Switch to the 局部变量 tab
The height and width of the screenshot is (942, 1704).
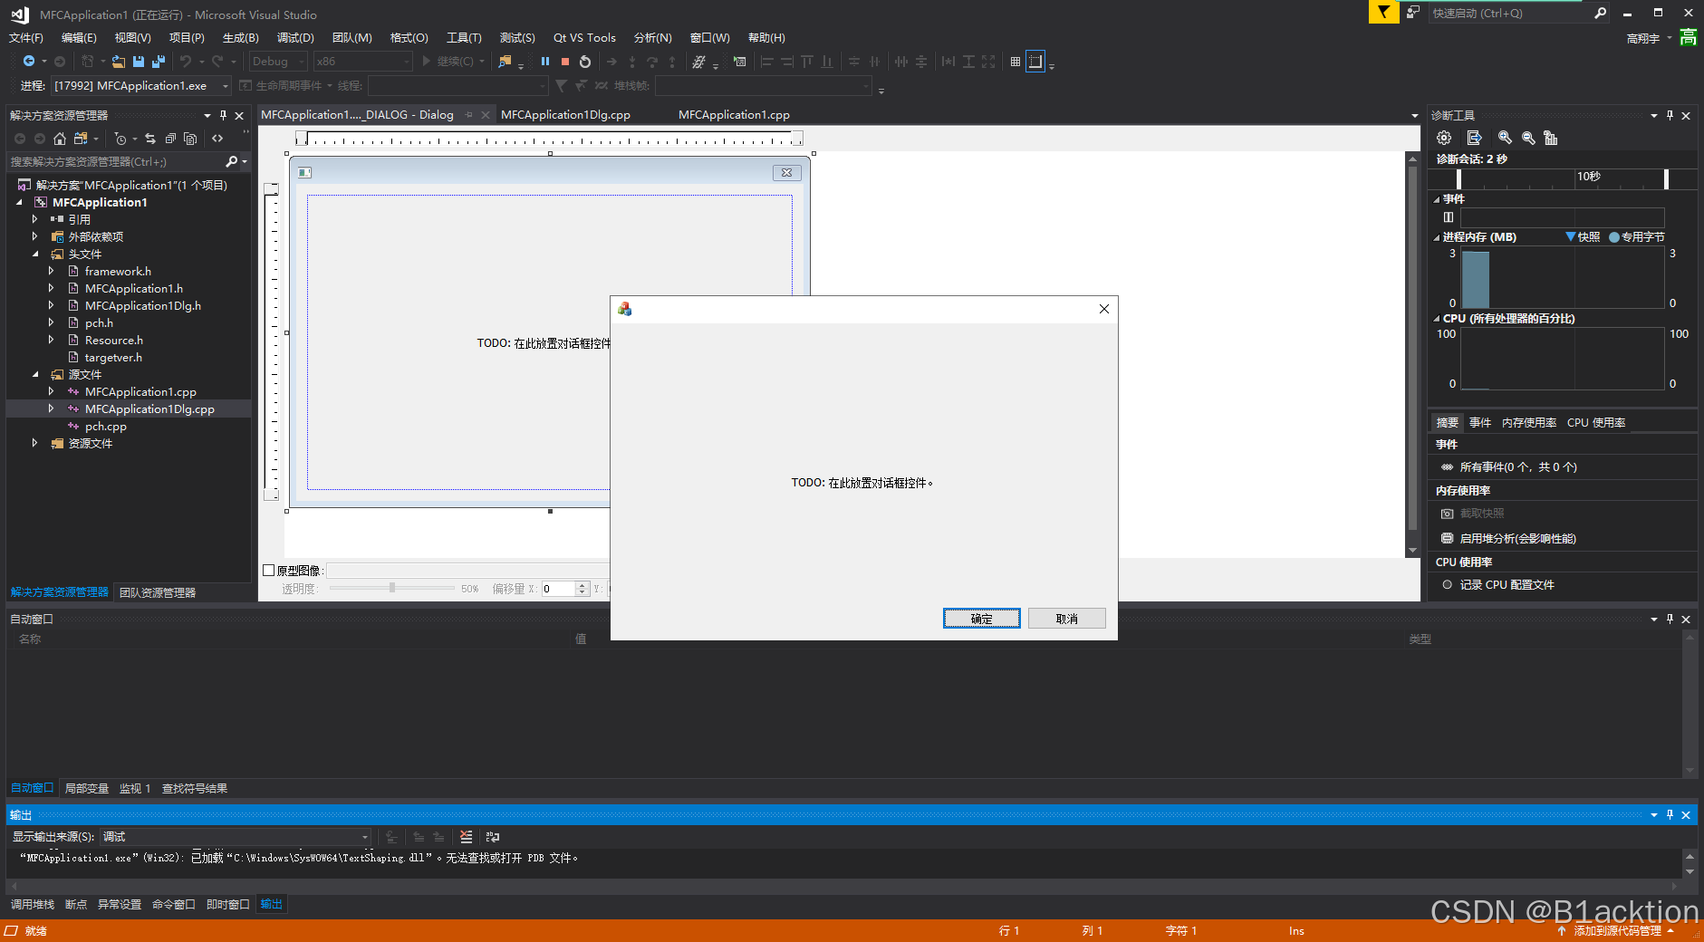[86, 788]
